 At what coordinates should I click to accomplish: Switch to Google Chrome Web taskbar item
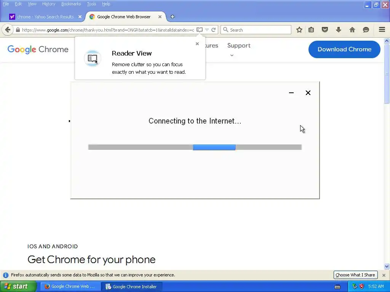70,286
